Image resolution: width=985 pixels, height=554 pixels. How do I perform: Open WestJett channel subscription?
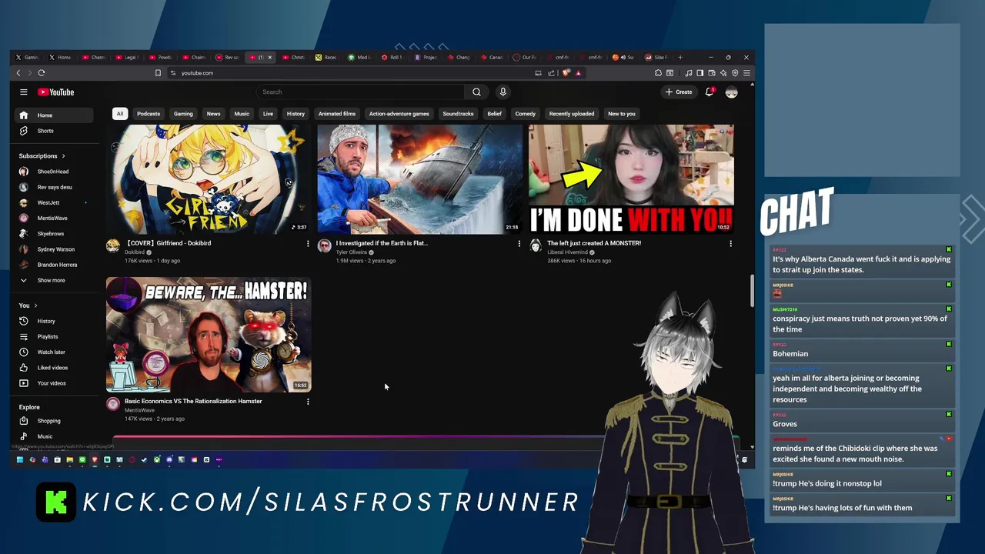tap(54, 202)
